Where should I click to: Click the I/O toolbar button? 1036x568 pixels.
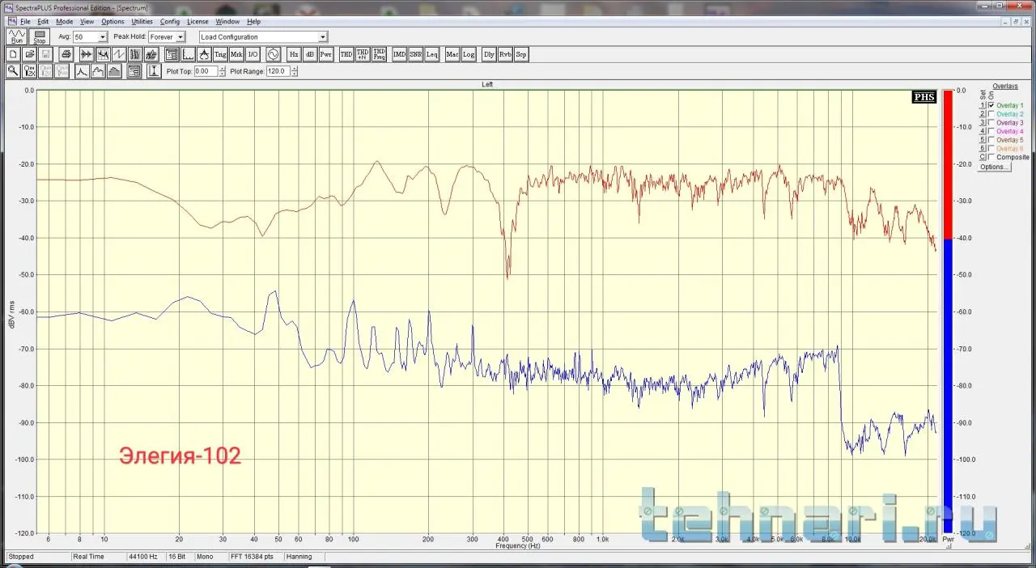click(x=253, y=54)
